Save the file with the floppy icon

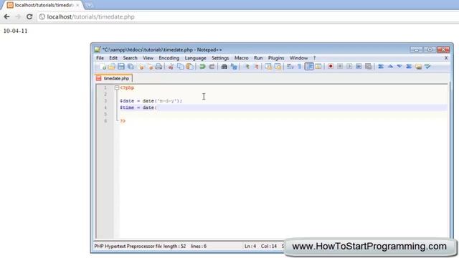121,67
